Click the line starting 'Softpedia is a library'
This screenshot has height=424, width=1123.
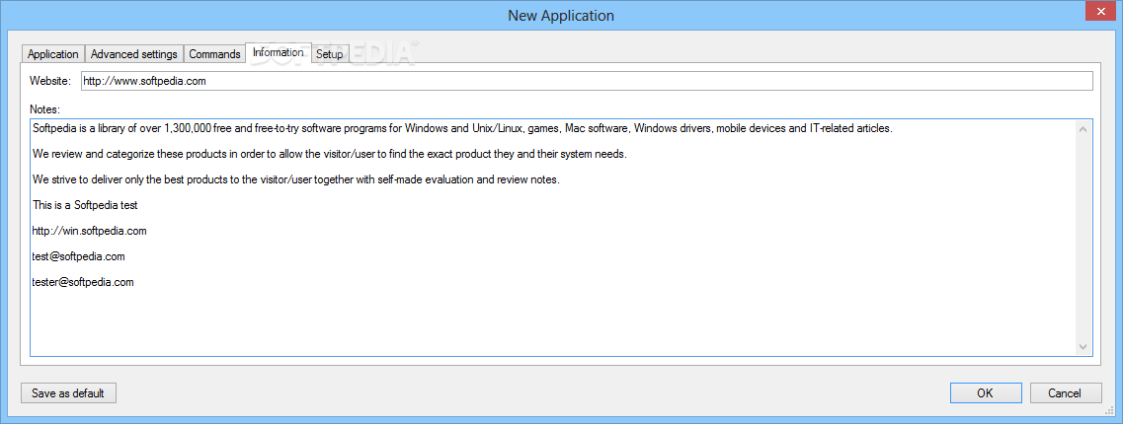click(x=462, y=129)
